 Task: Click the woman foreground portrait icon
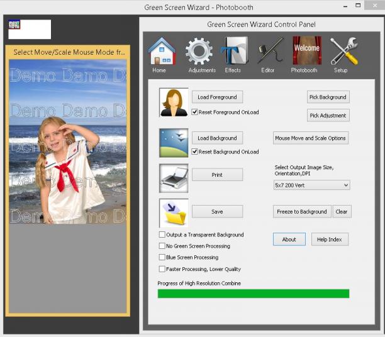174,102
